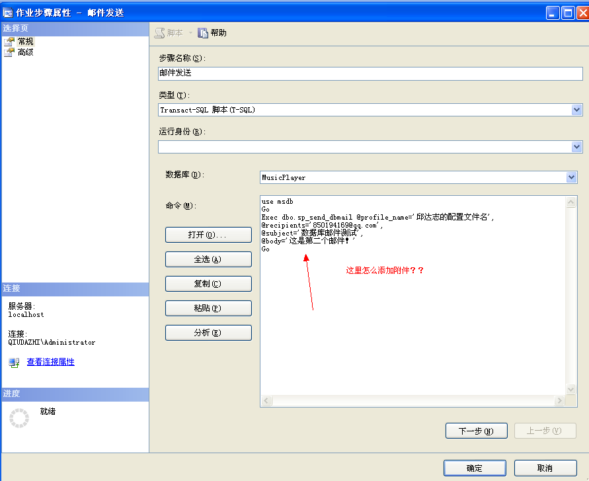Expand the arrow next to 脚本
This screenshot has height=481, width=589.
click(190, 32)
